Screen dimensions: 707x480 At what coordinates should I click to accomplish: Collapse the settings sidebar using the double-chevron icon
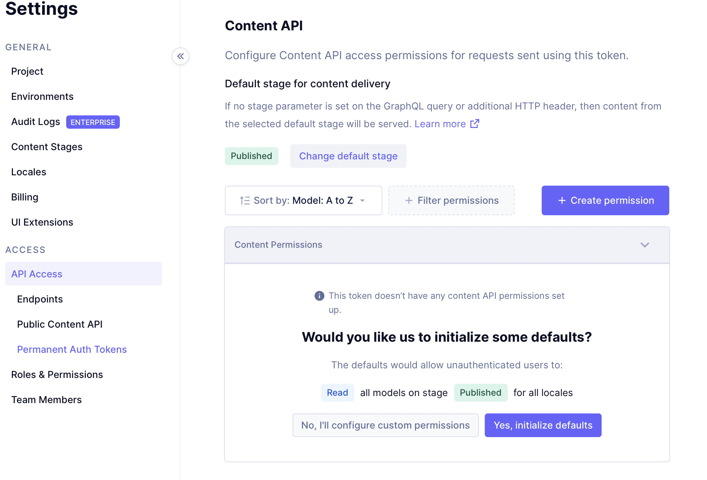click(x=180, y=56)
